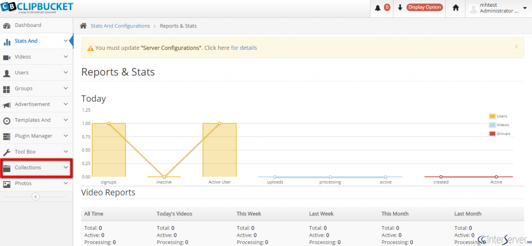The height and width of the screenshot is (246, 532).
Task: Click the This Week column header
Action: click(249, 214)
